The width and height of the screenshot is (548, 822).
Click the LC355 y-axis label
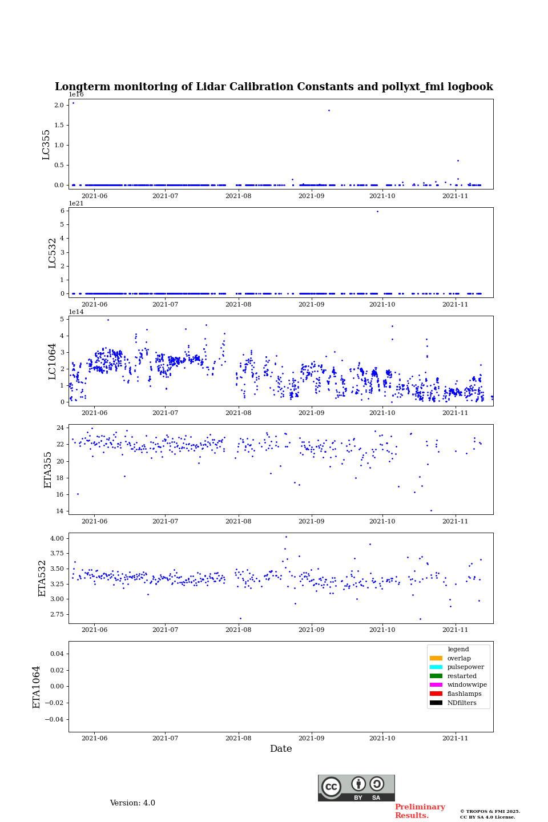46,144
